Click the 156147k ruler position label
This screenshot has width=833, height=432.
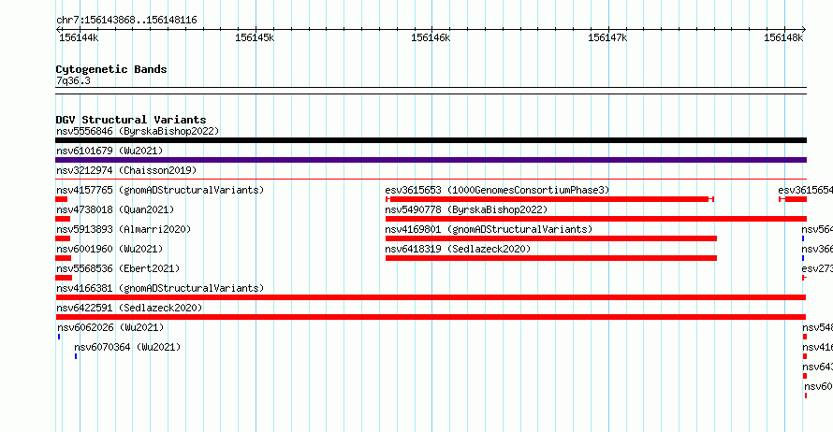[607, 37]
